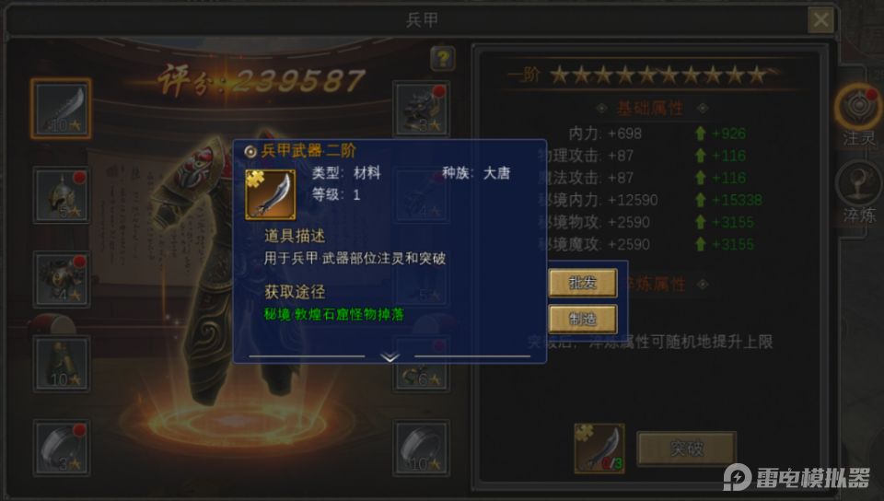Select the 10-star gauntlet equipment slot
This screenshot has height=501, width=884.
[62, 364]
